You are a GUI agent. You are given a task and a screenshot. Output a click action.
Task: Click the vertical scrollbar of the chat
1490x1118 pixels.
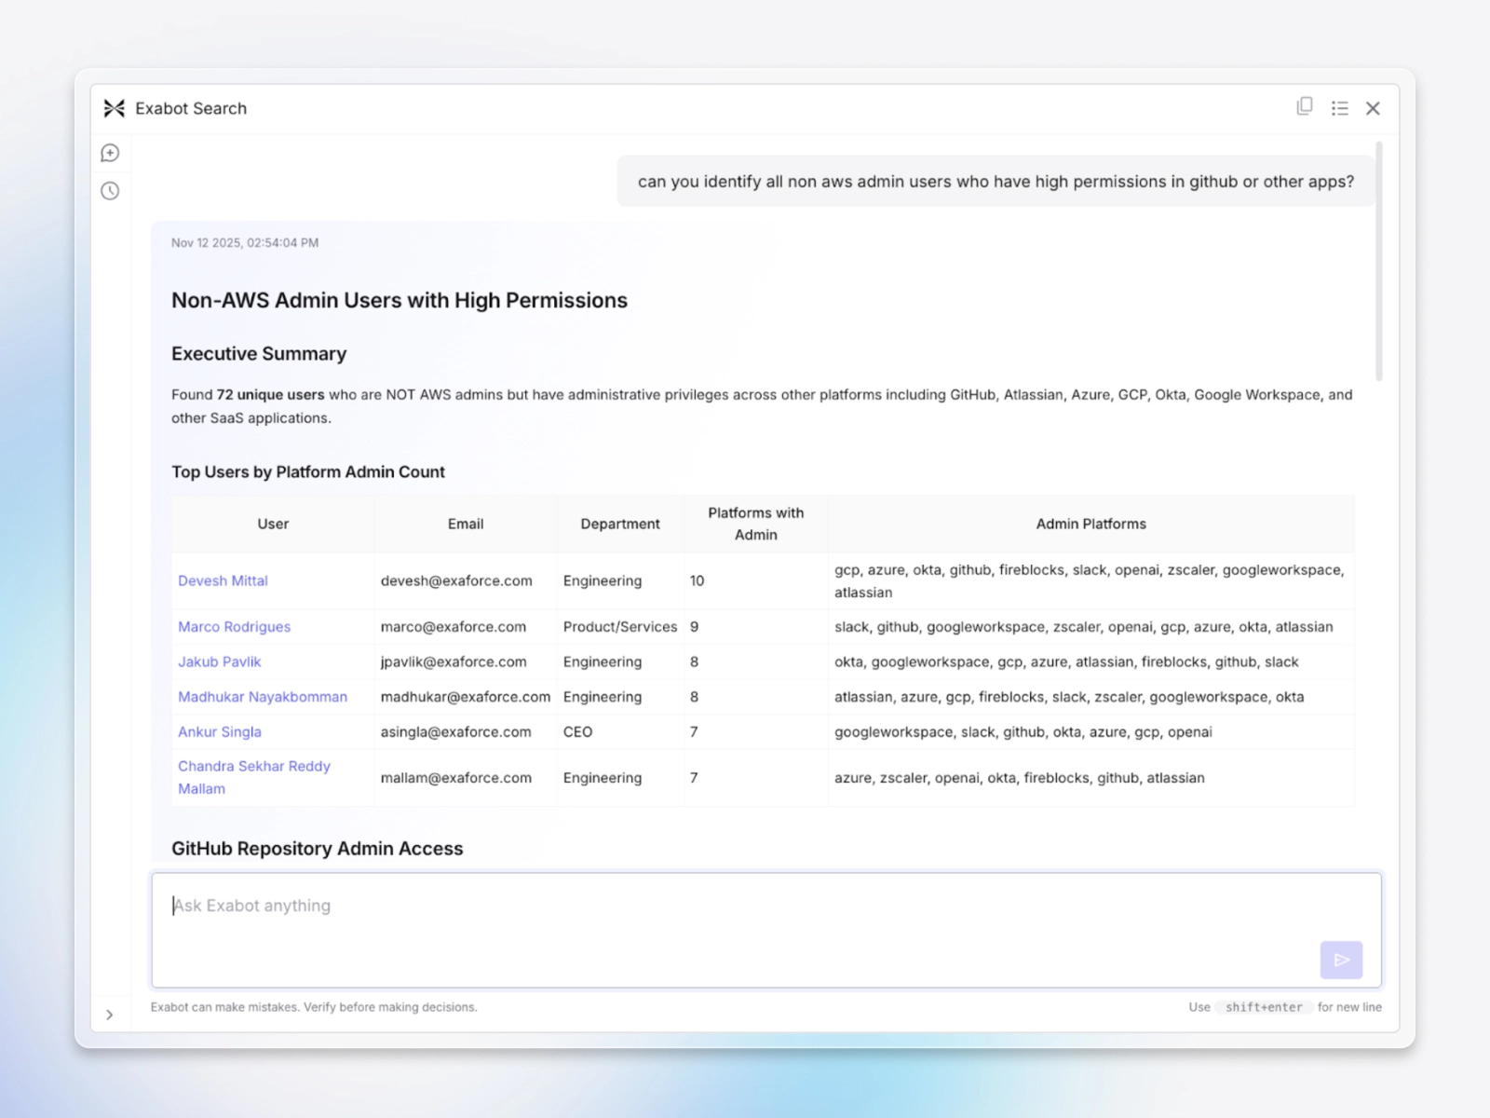[x=1379, y=261]
